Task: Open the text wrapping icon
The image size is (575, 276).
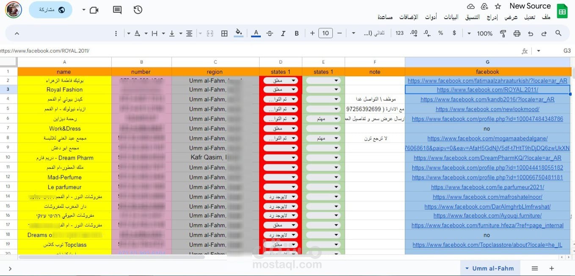Action: point(155,33)
